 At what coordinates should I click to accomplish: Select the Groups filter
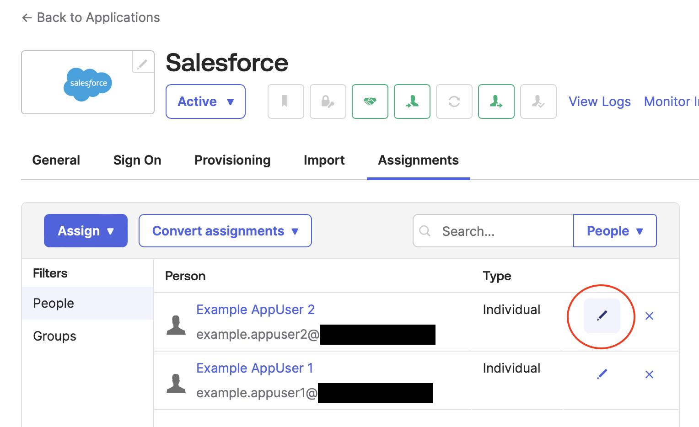click(x=55, y=336)
